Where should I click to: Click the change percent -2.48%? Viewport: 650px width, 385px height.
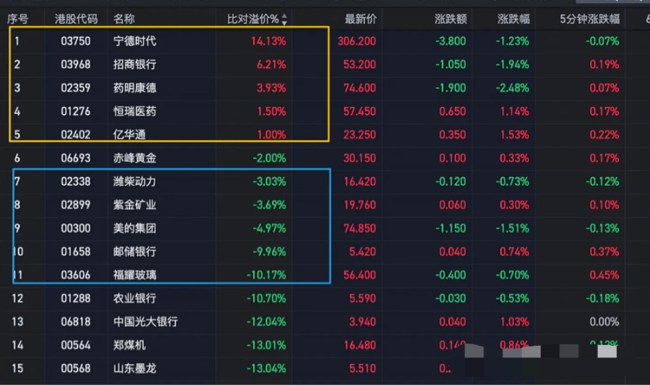[513, 88]
